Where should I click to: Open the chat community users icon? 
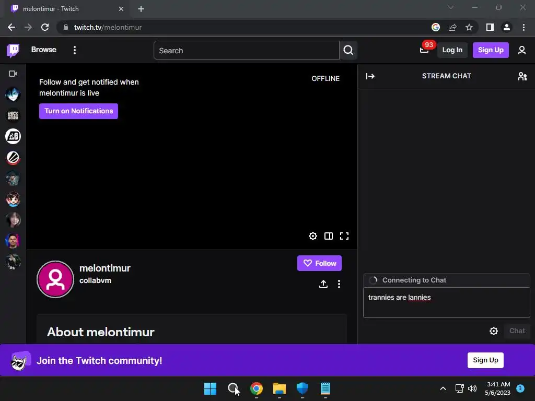coord(522,76)
